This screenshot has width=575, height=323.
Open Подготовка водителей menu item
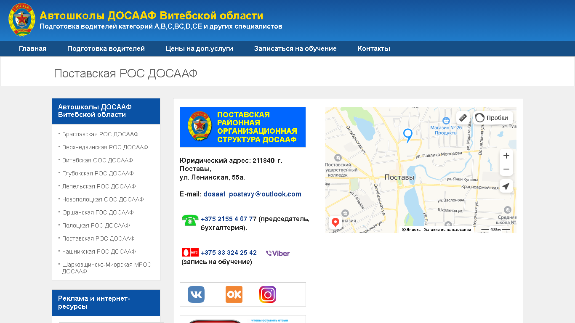pyautogui.click(x=106, y=49)
